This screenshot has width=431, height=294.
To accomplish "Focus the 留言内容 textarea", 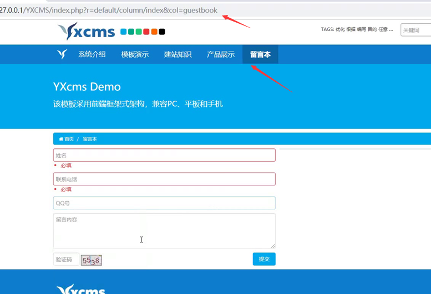I will pyautogui.click(x=164, y=231).
